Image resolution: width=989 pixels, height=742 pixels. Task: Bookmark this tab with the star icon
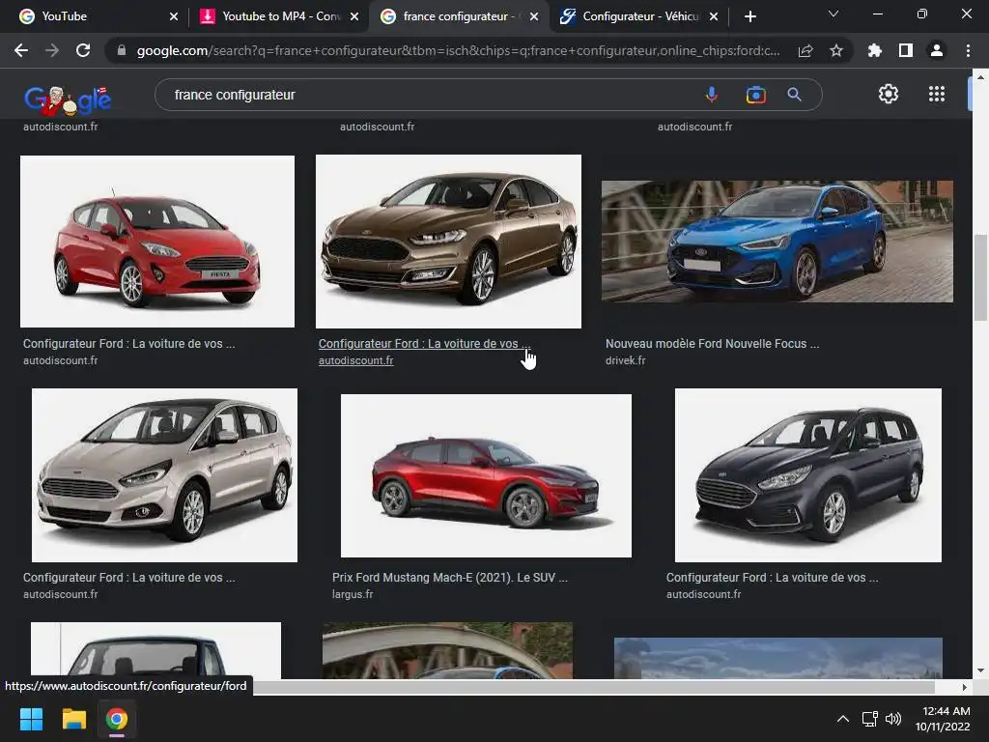pos(836,50)
